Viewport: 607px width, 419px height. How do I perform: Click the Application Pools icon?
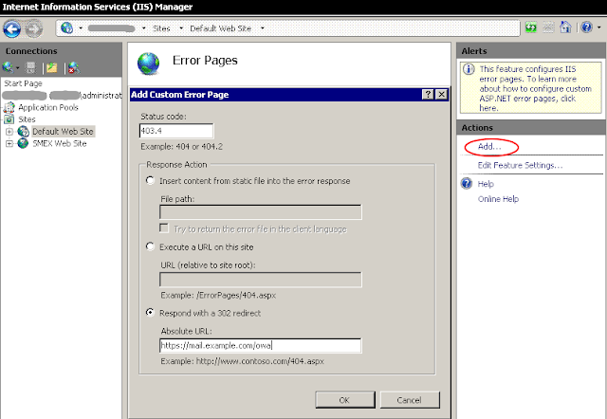pyautogui.click(x=9, y=107)
